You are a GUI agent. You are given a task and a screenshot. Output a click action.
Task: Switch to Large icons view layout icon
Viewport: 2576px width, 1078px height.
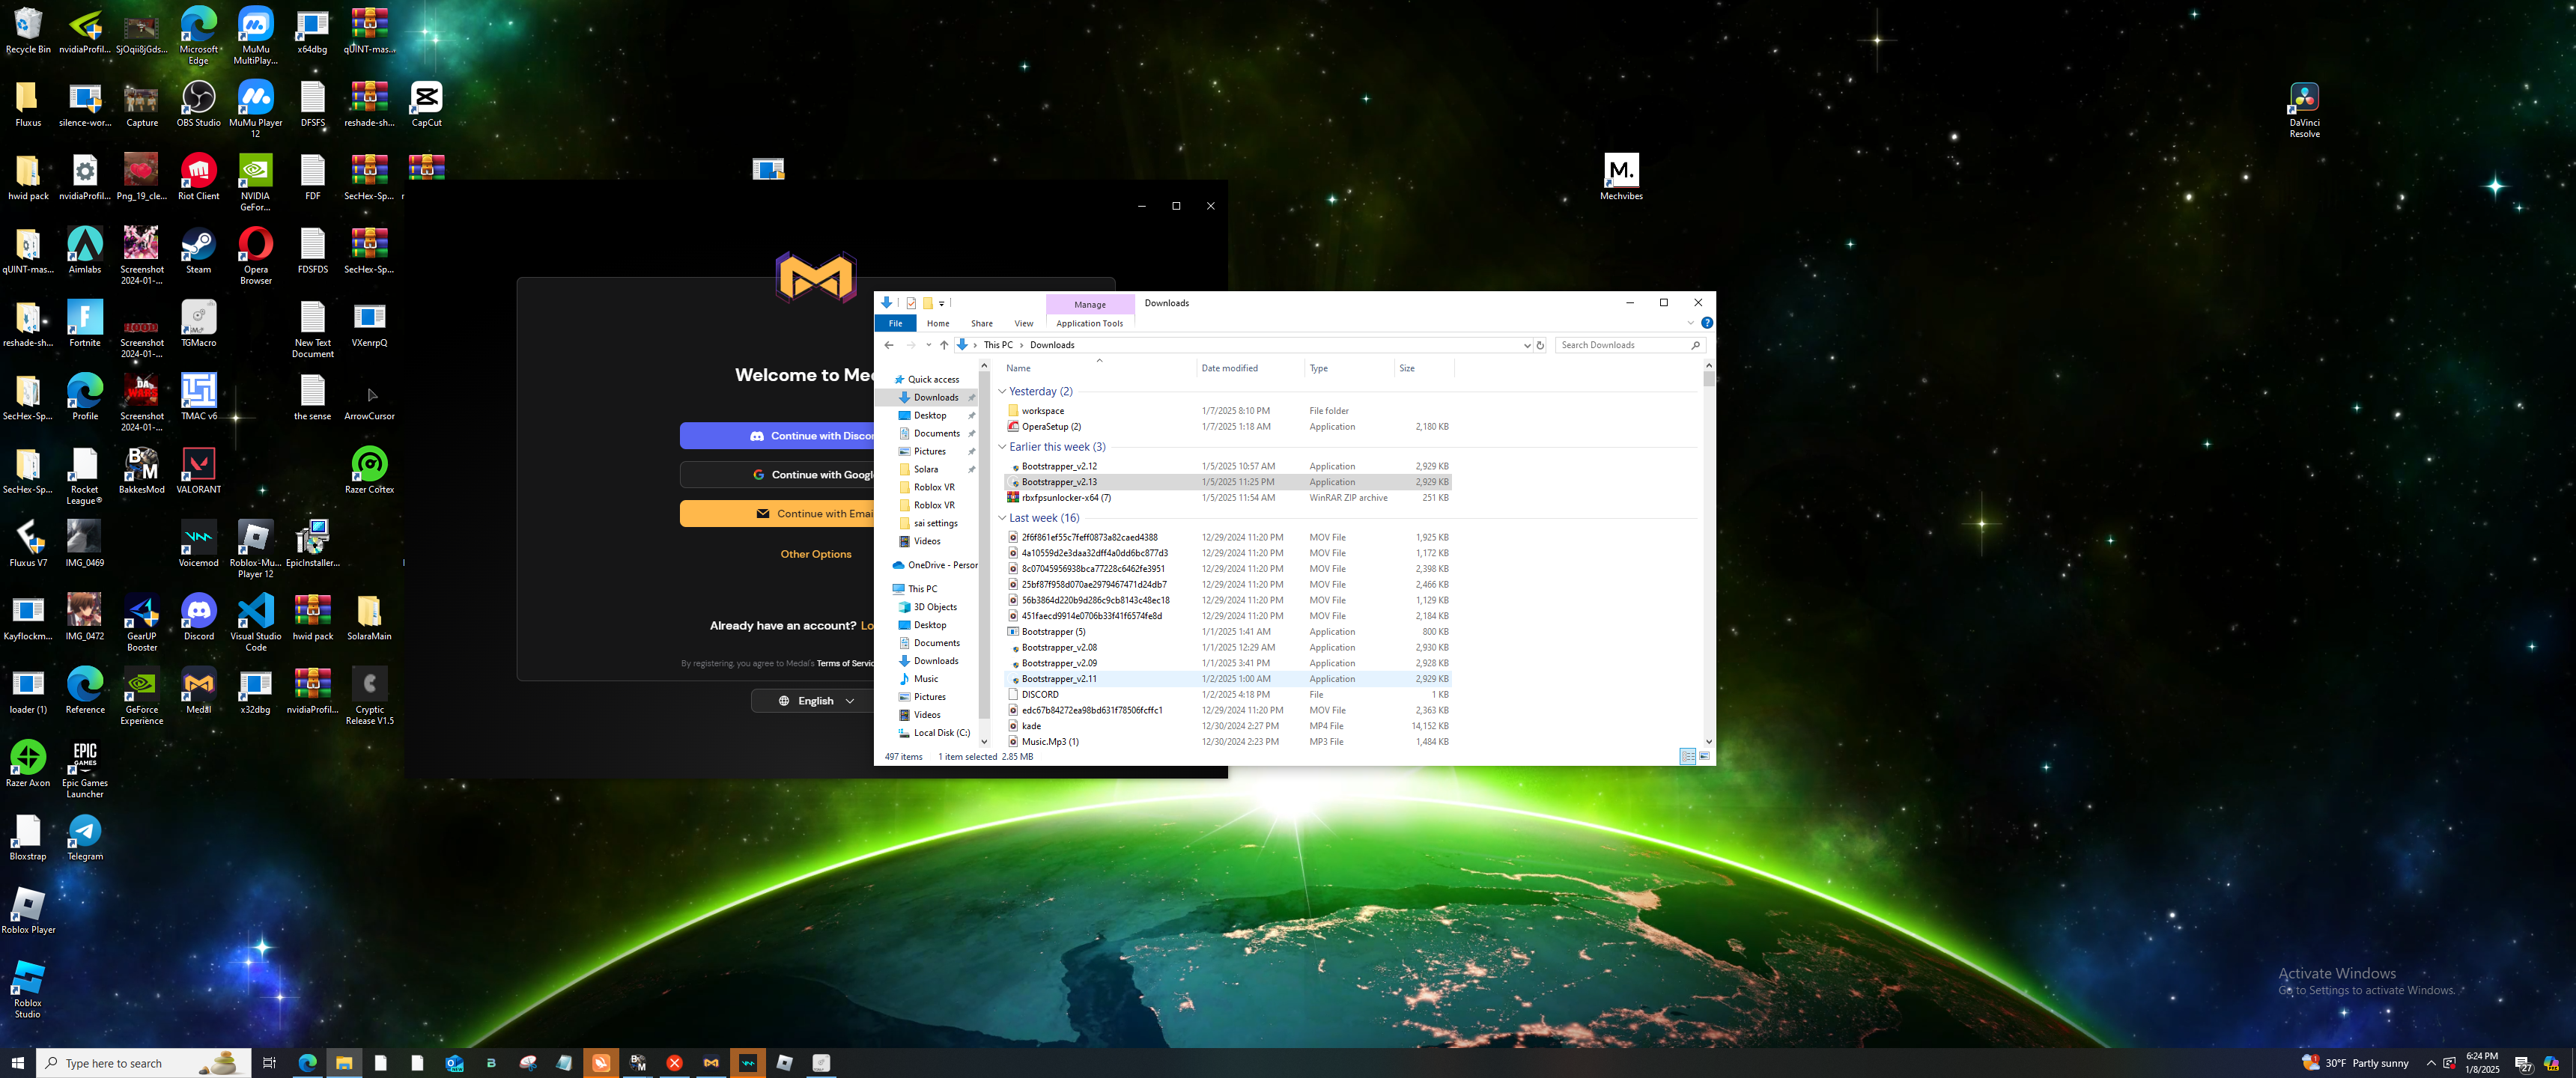pos(1704,756)
